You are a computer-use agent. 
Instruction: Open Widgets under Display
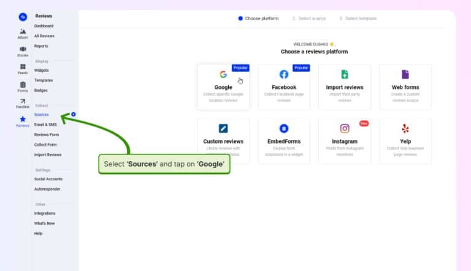pos(42,71)
